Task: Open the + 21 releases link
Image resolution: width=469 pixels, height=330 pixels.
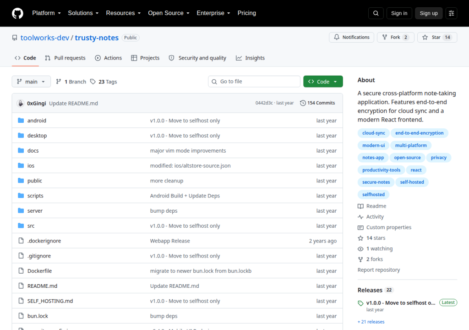Action: [x=371, y=322]
